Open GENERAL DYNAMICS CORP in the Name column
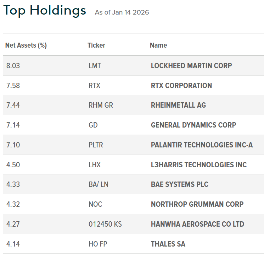Image resolution: width=264 pixels, height=254 pixels. pyautogui.click(x=193, y=125)
